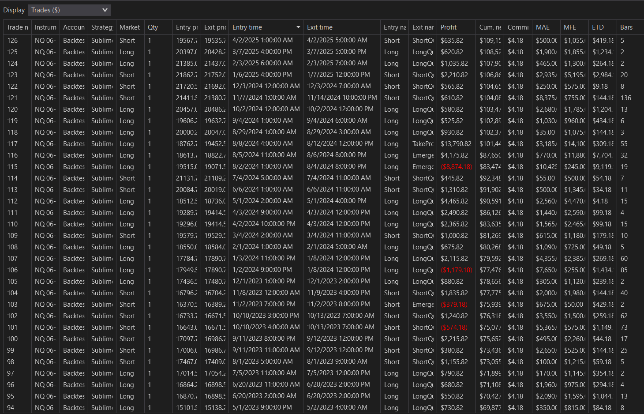Image resolution: width=644 pixels, height=414 pixels.
Task: Sort by Instrument column header
Action: [45, 27]
